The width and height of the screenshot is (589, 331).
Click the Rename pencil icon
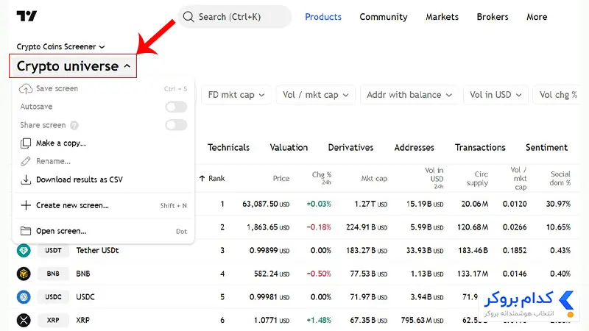coord(26,161)
